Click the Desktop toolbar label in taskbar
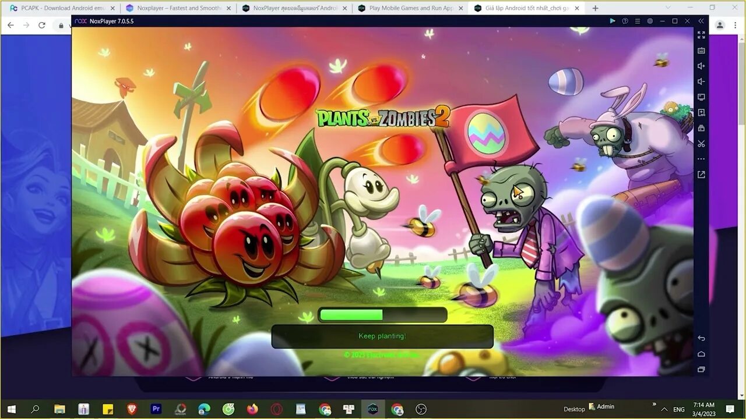Viewport: 746px width, 419px height. pyautogui.click(x=574, y=410)
